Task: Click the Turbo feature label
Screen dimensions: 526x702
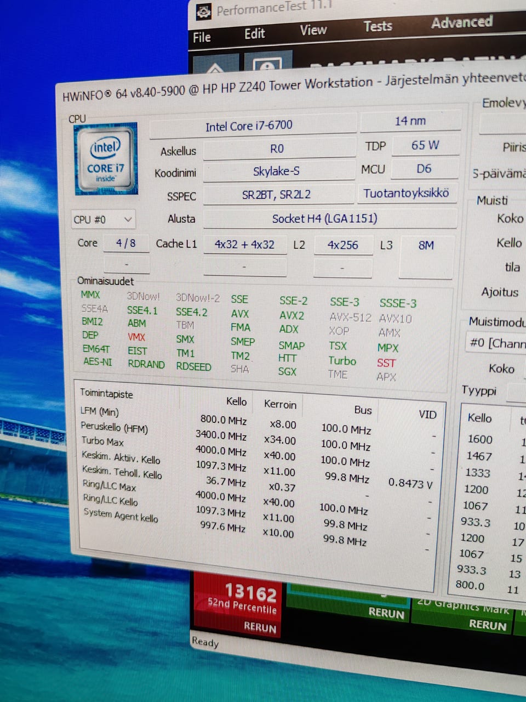Action: point(342,361)
